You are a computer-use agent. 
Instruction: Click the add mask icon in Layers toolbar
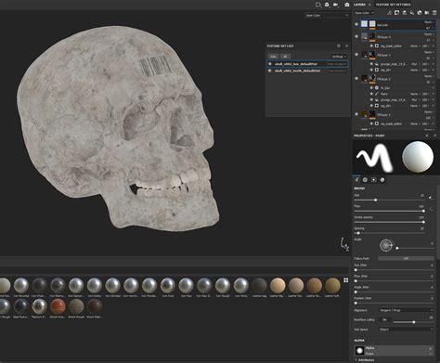(397, 13)
